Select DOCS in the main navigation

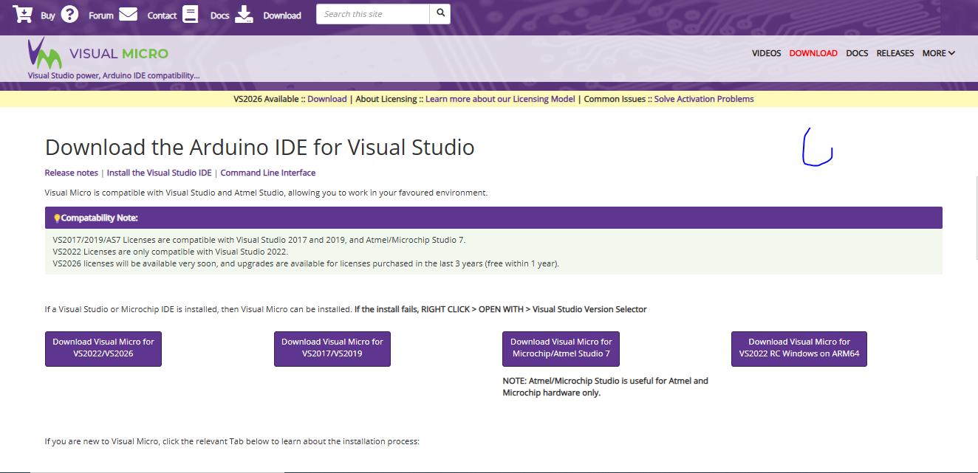857,53
